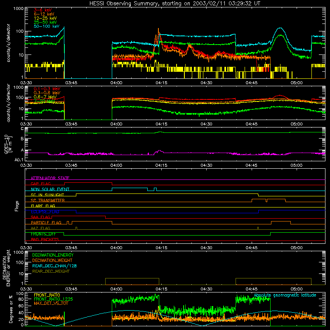Click the cyan 50-100 keV peak near 04:55
The height and width of the screenshot is (330, 330).
(280, 28)
